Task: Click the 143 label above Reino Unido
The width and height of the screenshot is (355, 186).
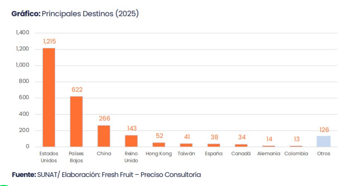Action: tap(132, 129)
